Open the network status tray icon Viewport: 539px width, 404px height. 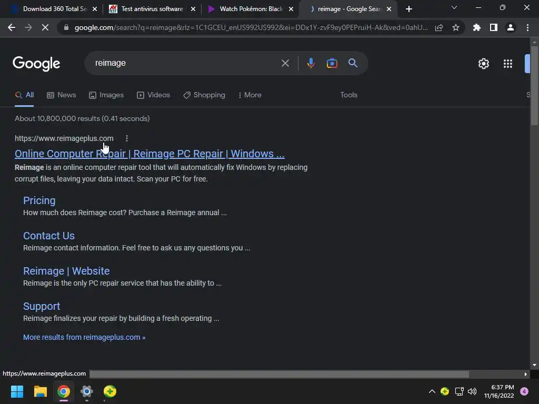point(459,391)
